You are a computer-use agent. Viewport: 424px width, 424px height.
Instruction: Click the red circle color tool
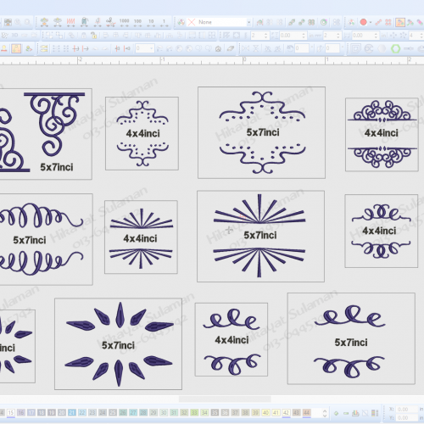364,22
